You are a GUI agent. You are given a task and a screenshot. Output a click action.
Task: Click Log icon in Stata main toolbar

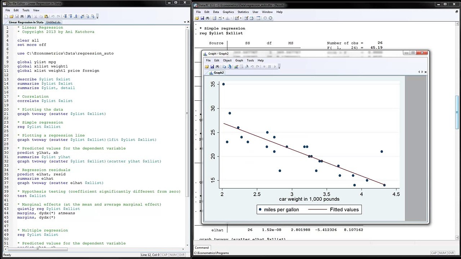pos(214,18)
